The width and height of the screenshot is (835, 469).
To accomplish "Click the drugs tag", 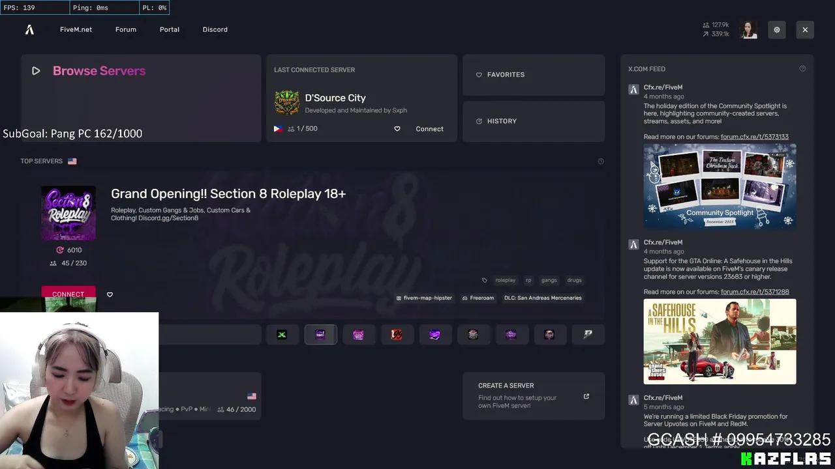I will coord(574,280).
